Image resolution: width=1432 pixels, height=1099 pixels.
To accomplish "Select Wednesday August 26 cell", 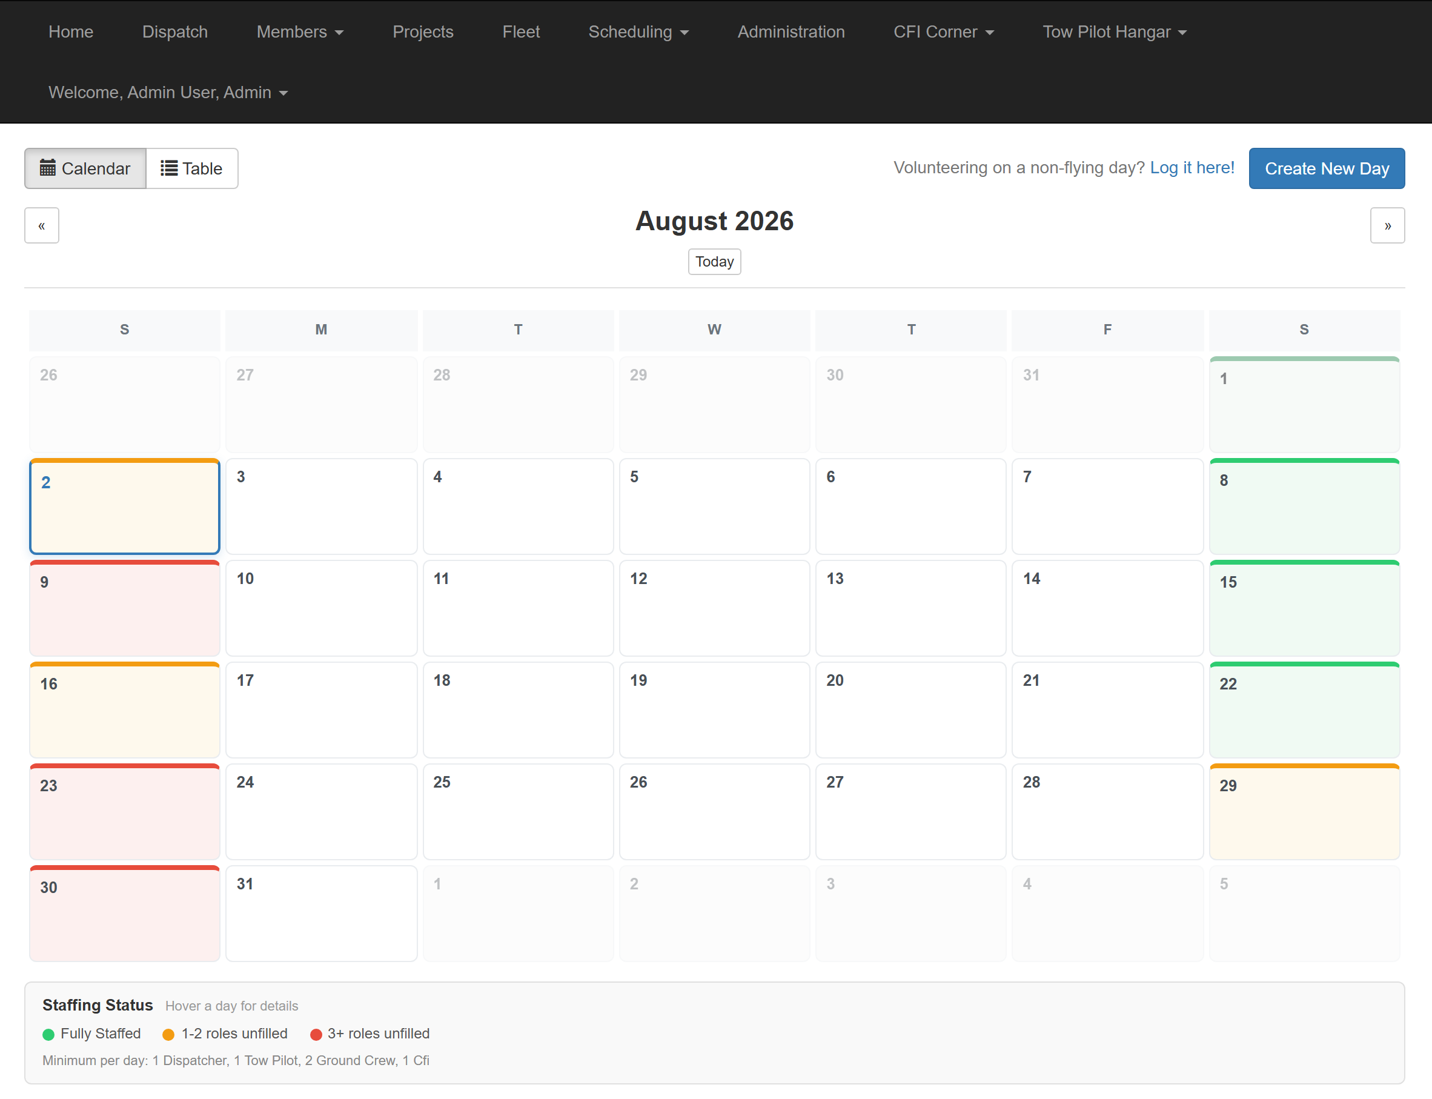I will [714, 812].
